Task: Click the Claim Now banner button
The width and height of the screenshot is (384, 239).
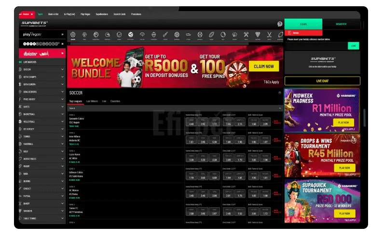Action: click(263, 66)
